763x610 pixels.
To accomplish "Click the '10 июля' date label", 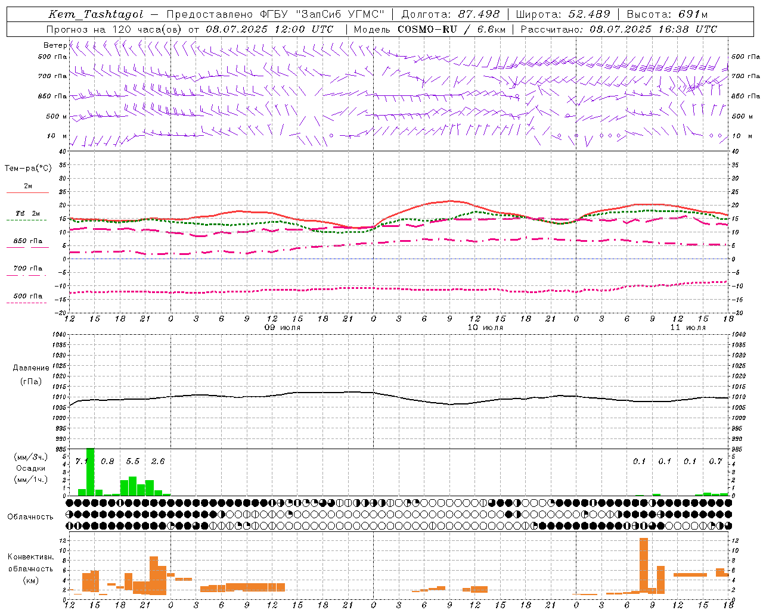I will [485, 328].
